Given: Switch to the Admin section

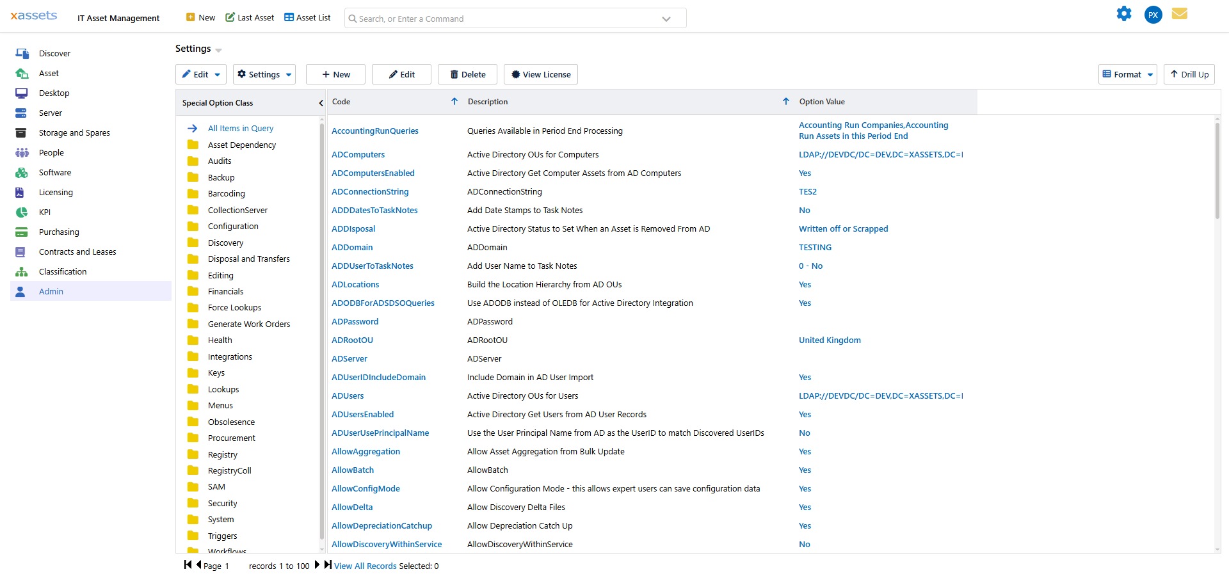Looking at the screenshot, I should (51, 291).
